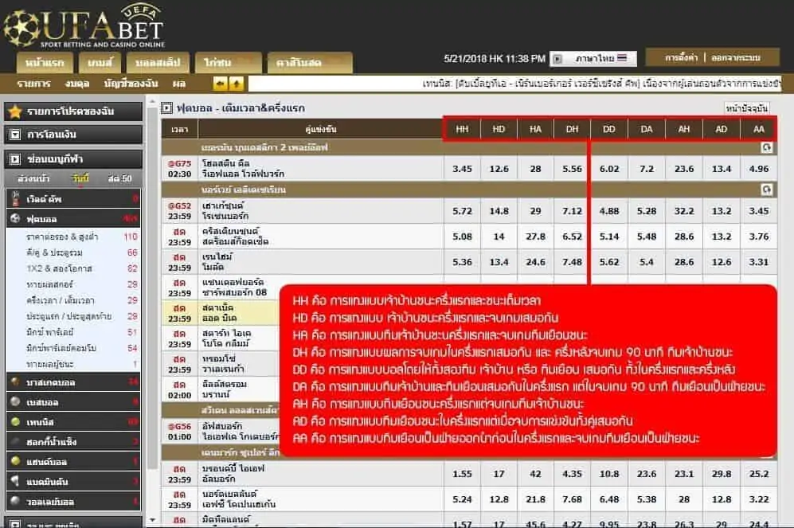
Task: Switch to the สด 50 tab
Action: tap(119, 178)
